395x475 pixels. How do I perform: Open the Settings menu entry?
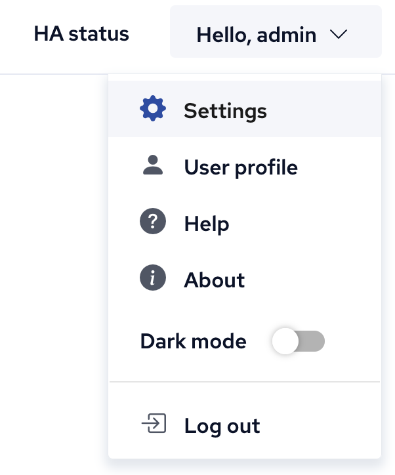pos(225,111)
